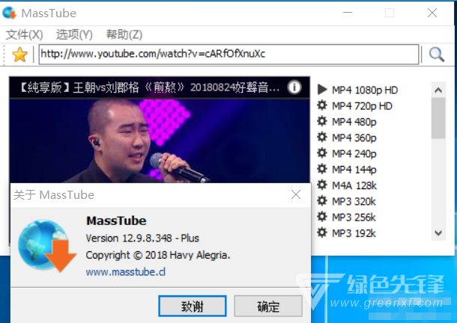Select the MP3 256k format
The image size is (457, 323).
click(354, 218)
